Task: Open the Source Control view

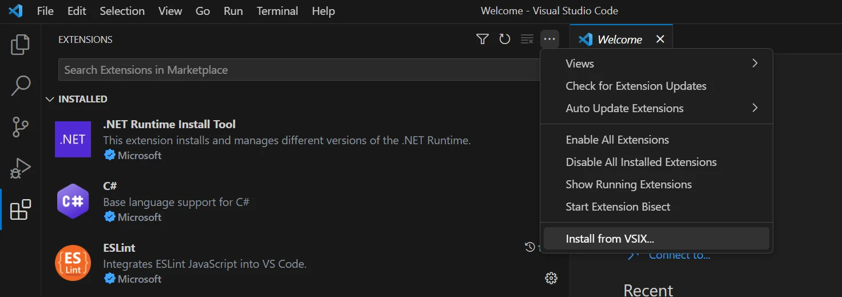Action: [21, 127]
